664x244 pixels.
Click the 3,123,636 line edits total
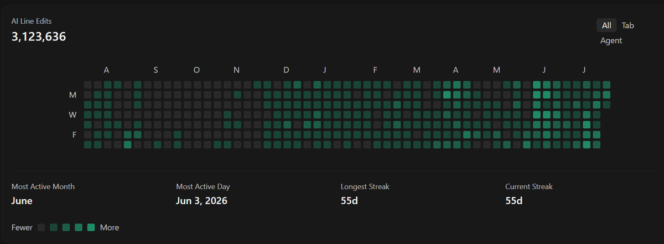pos(39,37)
